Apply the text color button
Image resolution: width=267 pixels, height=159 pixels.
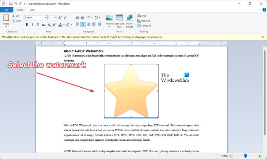[60, 25]
